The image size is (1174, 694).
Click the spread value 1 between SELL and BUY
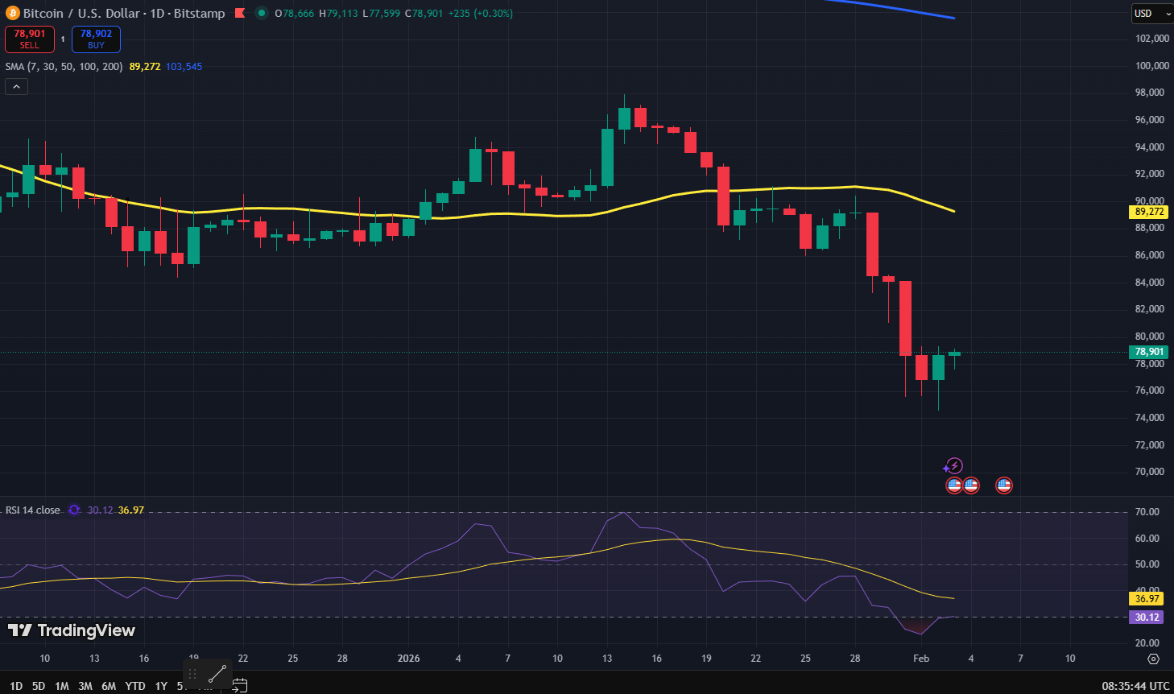pyautogui.click(x=63, y=39)
